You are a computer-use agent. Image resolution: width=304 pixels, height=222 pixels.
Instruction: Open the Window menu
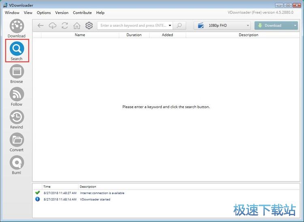pyautogui.click(x=12, y=13)
